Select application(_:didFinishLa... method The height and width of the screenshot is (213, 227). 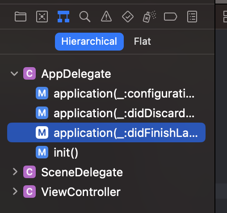tap(106, 132)
